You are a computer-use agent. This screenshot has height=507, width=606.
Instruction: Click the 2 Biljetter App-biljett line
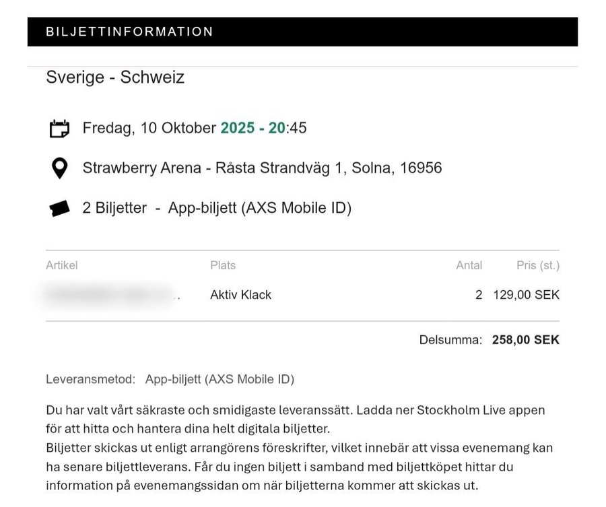pos(217,208)
